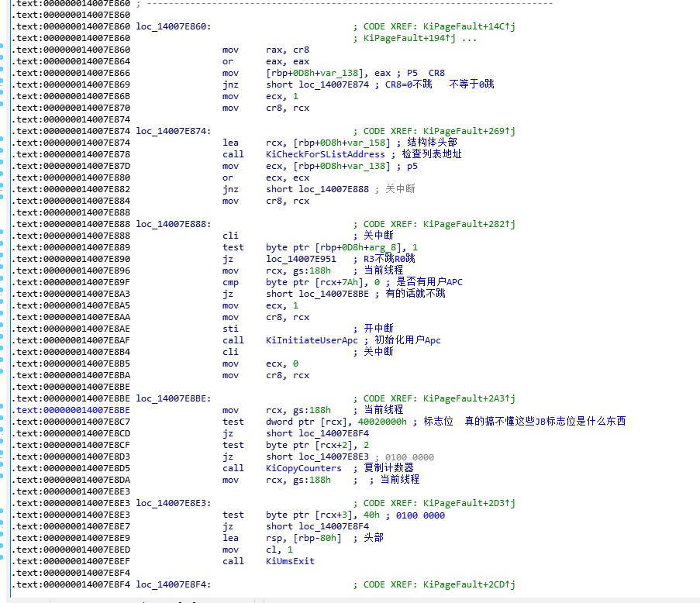The width and height of the screenshot is (700, 603).
Task: Click the cli instruction at 14007E888
Action: click(x=230, y=236)
